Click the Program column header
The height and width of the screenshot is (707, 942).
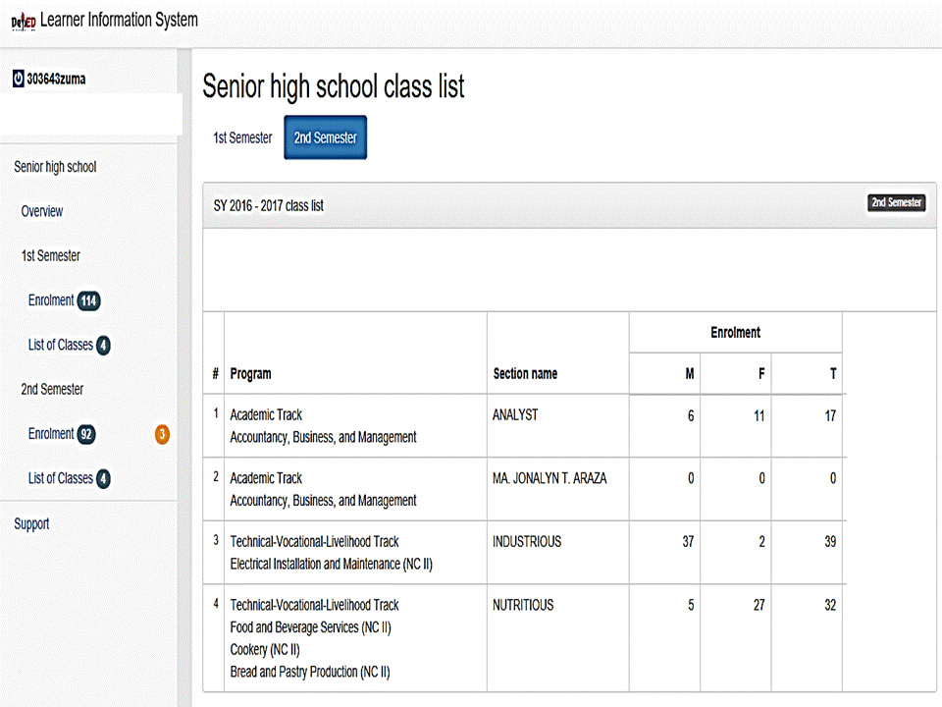(x=250, y=373)
